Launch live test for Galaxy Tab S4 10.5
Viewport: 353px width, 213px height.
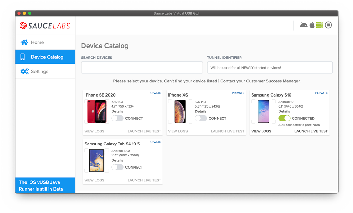[144, 180]
